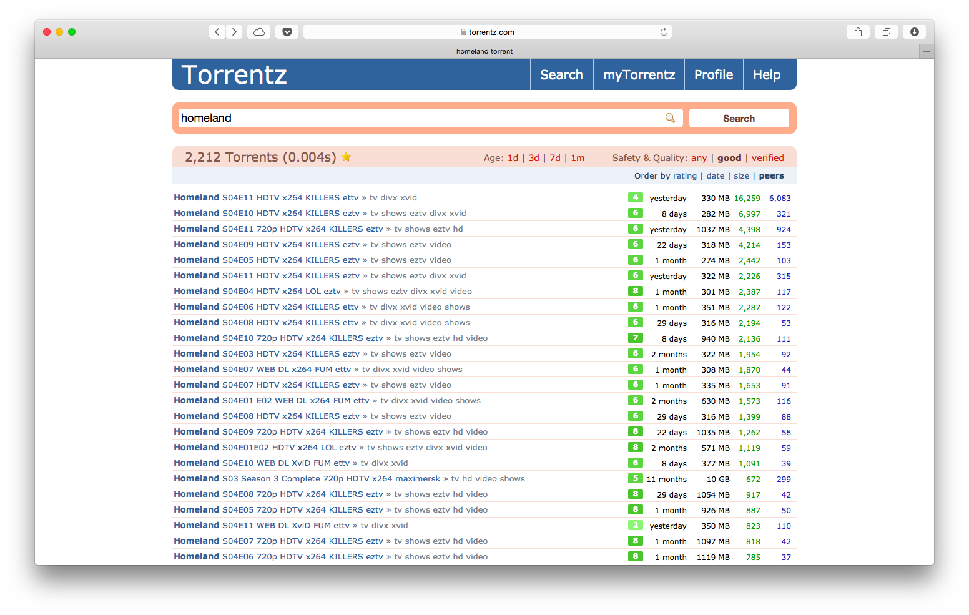The height and width of the screenshot is (615, 969).
Task: Order results by rating
Action: pos(684,176)
